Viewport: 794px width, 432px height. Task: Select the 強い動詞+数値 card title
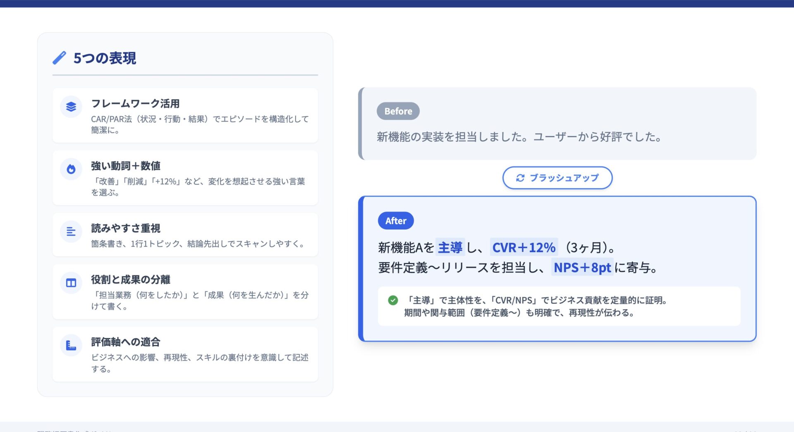pyautogui.click(x=126, y=166)
